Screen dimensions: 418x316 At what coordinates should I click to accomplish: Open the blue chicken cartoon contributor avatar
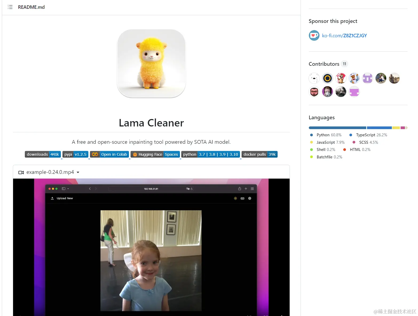coord(354,78)
